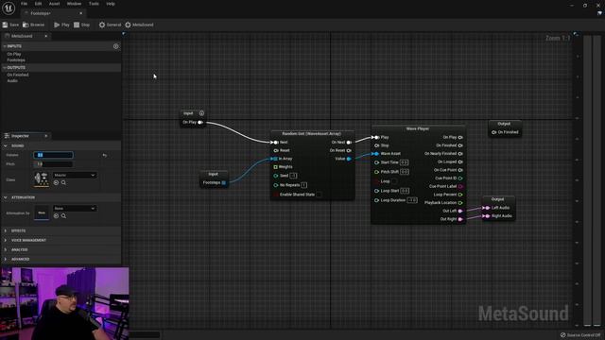The width and height of the screenshot is (605, 340).
Task: Click the Cue Point Label pin
Action: point(460,186)
